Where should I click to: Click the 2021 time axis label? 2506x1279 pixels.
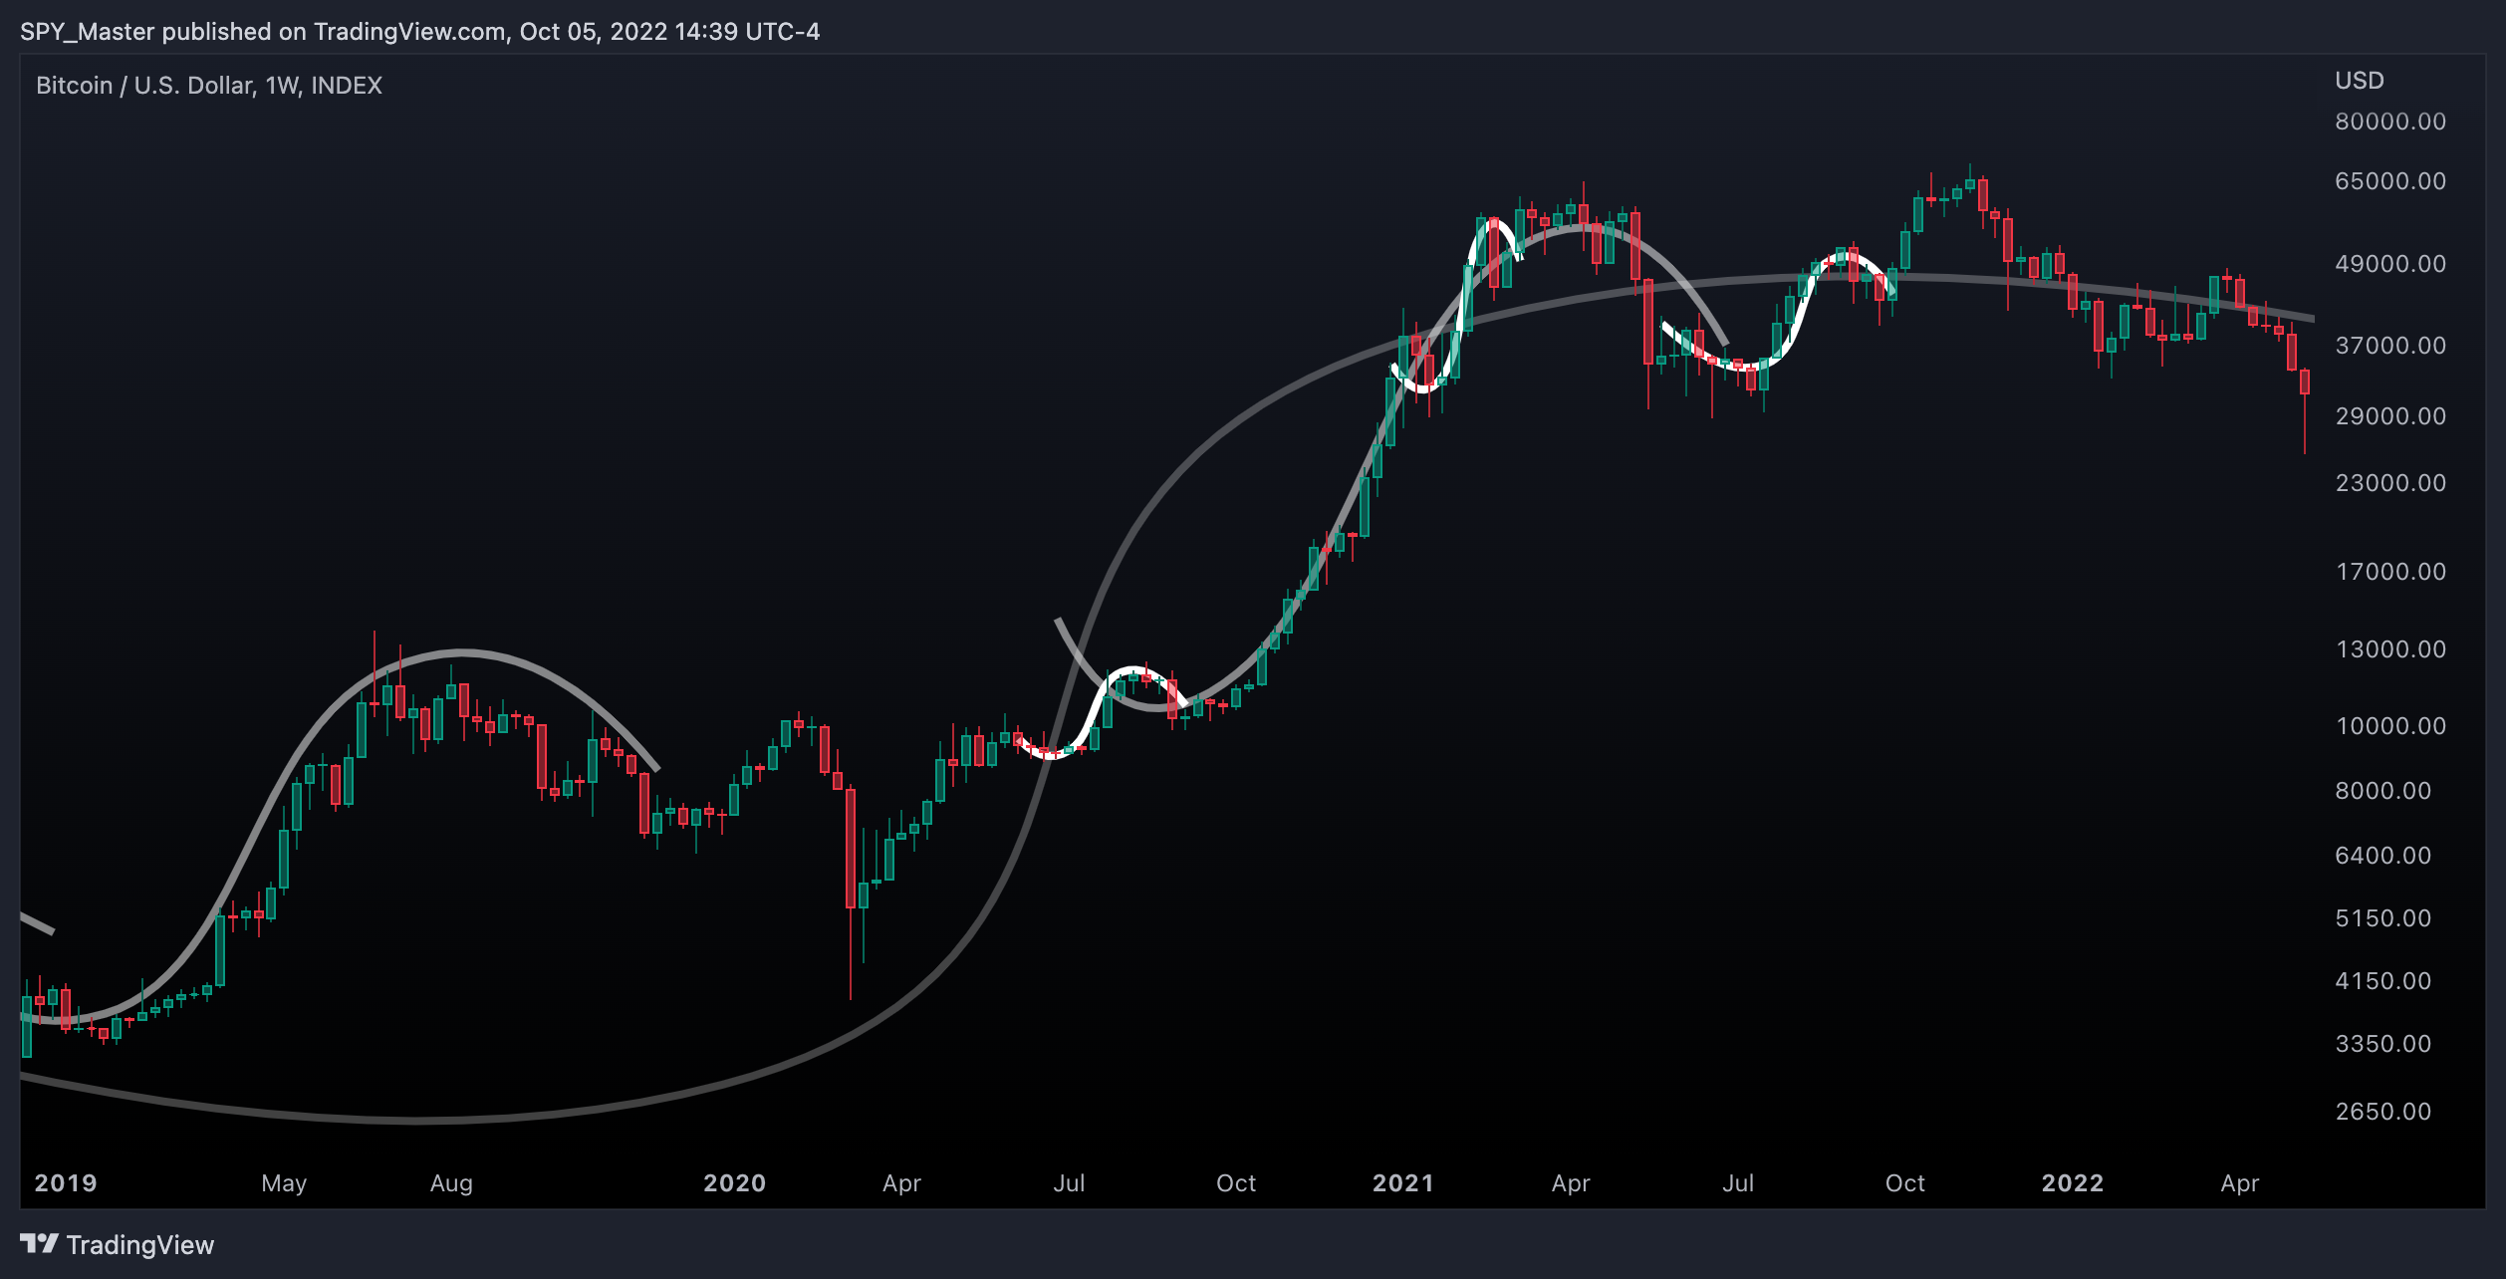1403,1183
